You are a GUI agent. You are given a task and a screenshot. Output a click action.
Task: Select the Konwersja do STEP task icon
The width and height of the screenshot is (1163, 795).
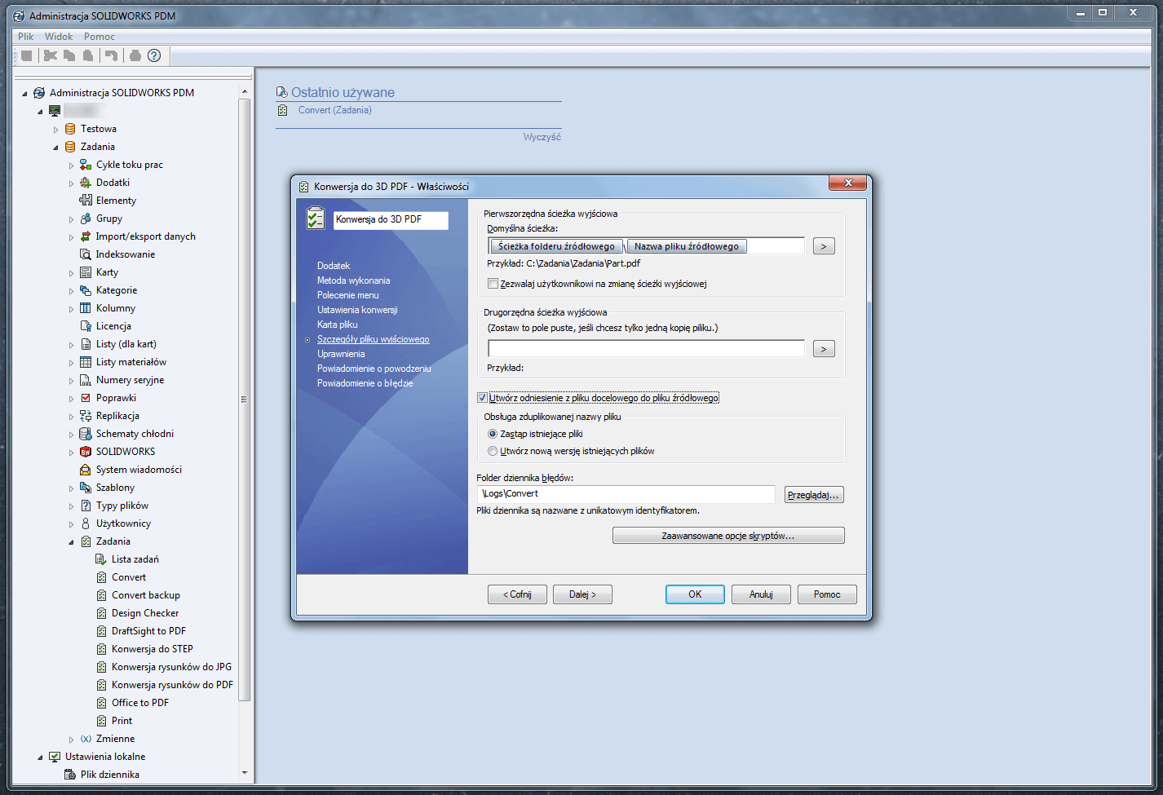tap(102, 648)
